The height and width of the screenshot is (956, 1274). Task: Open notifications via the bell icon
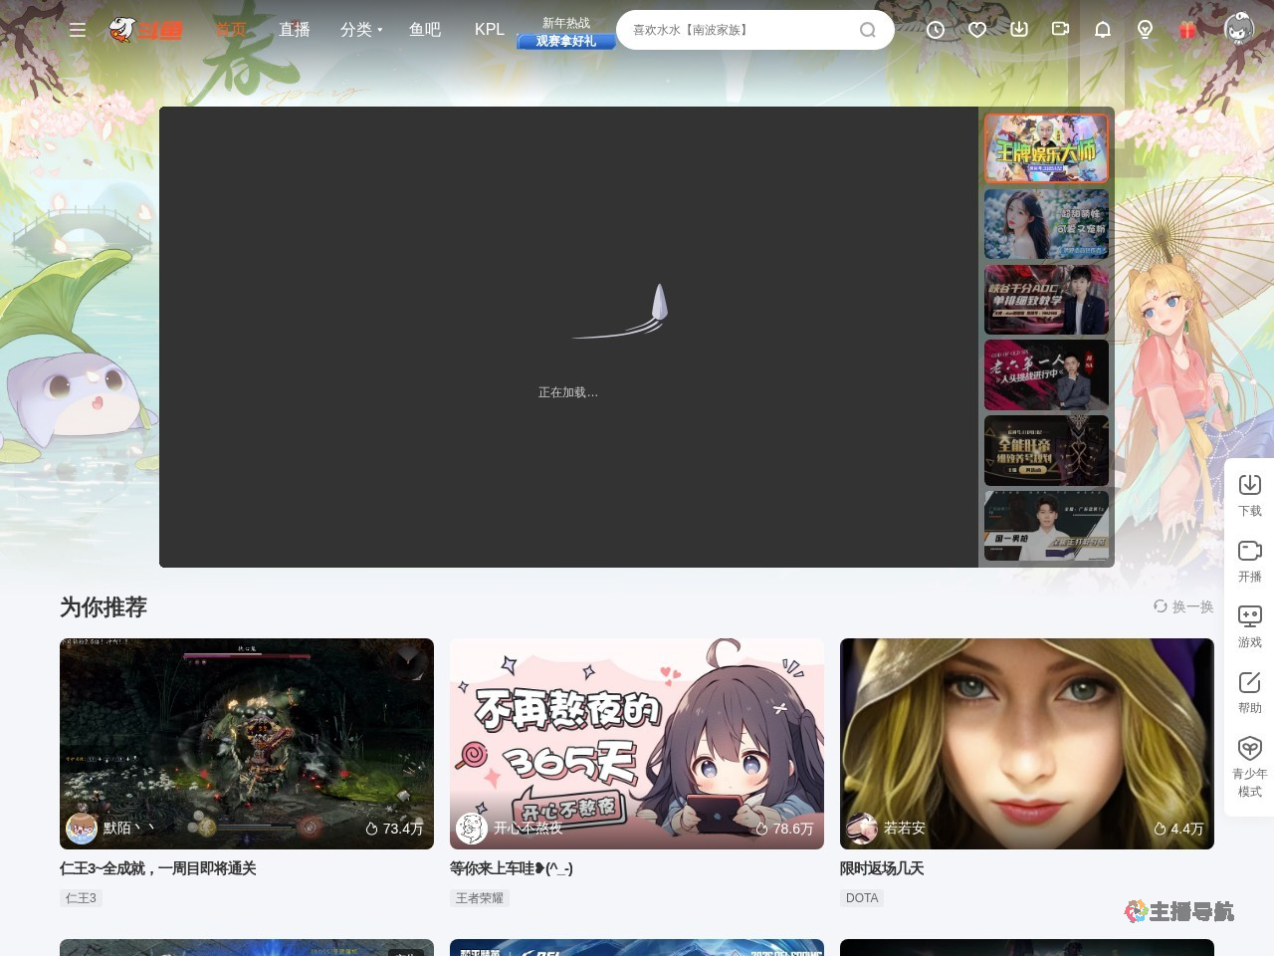1102,30
